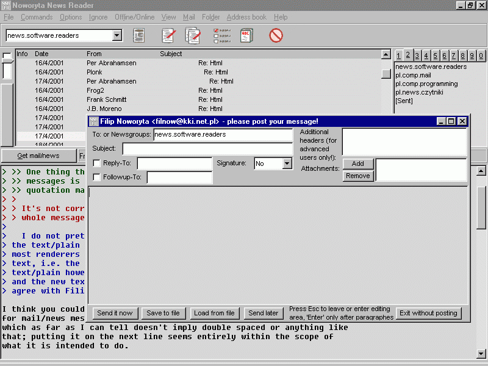Click message body scroll down arrow

pos(481,354)
